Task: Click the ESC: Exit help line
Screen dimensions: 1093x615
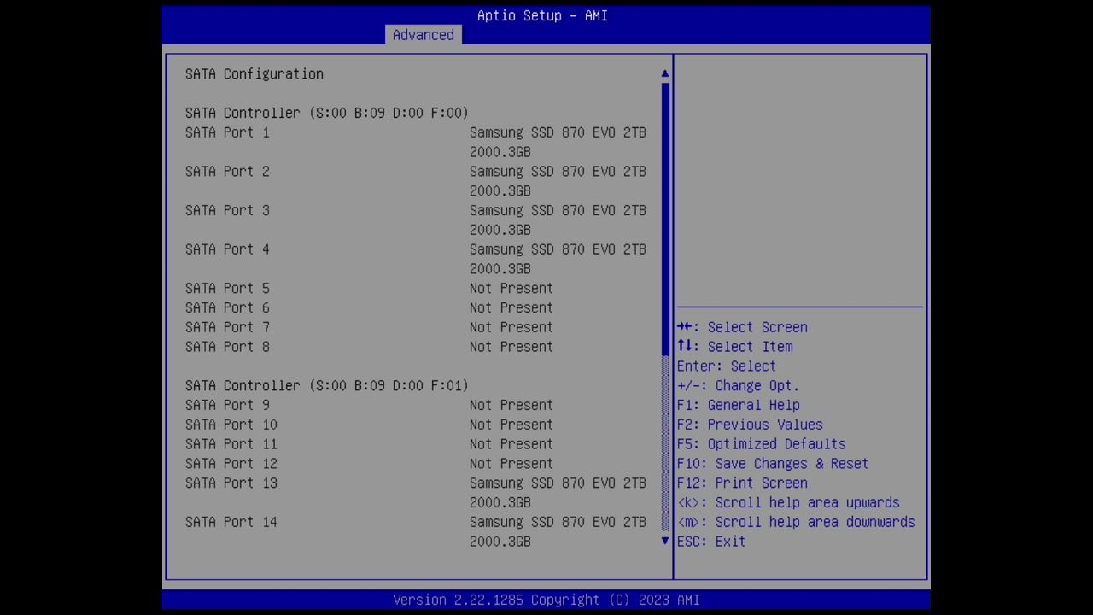Action: pos(711,542)
